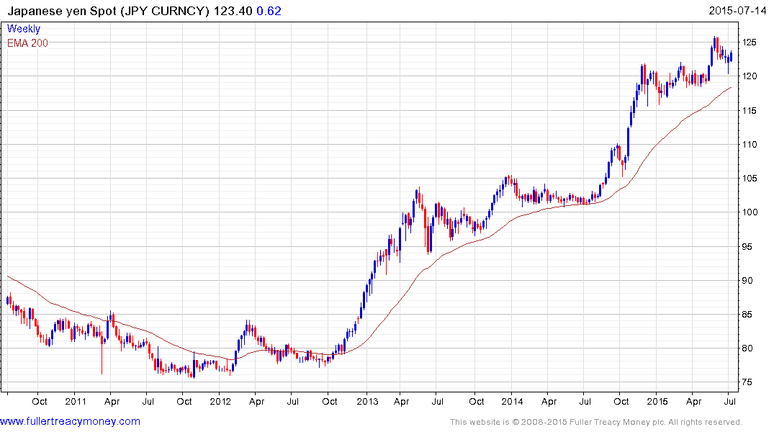Open the www.fullertreacymoney.com link
The width and height of the screenshot is (774, 432).
(70, 421)
